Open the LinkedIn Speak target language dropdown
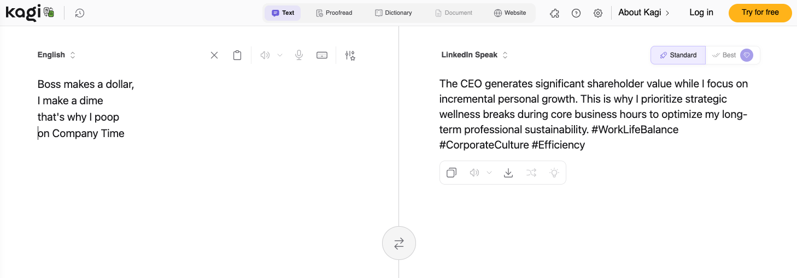The width and height of the screenshot is (797, 278). pos(474,55)
